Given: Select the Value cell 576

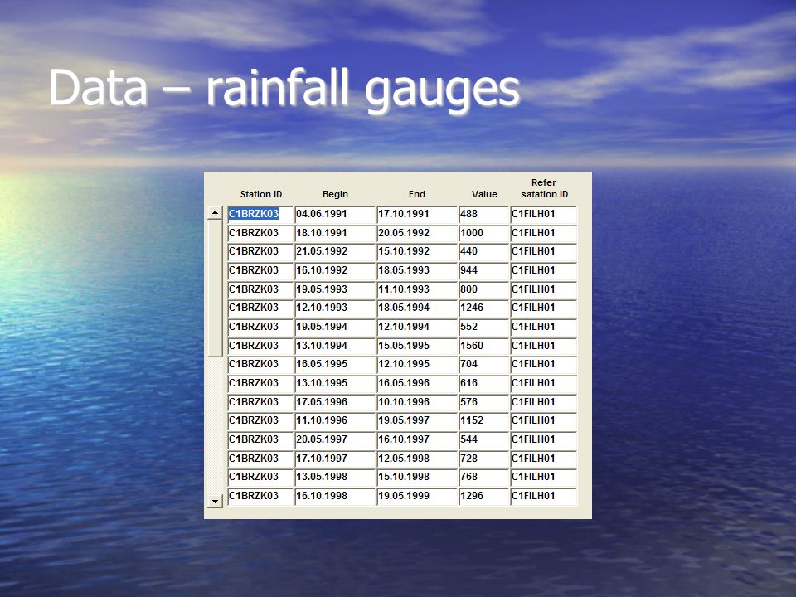Looking at the screenshot, I should point(483,402).
